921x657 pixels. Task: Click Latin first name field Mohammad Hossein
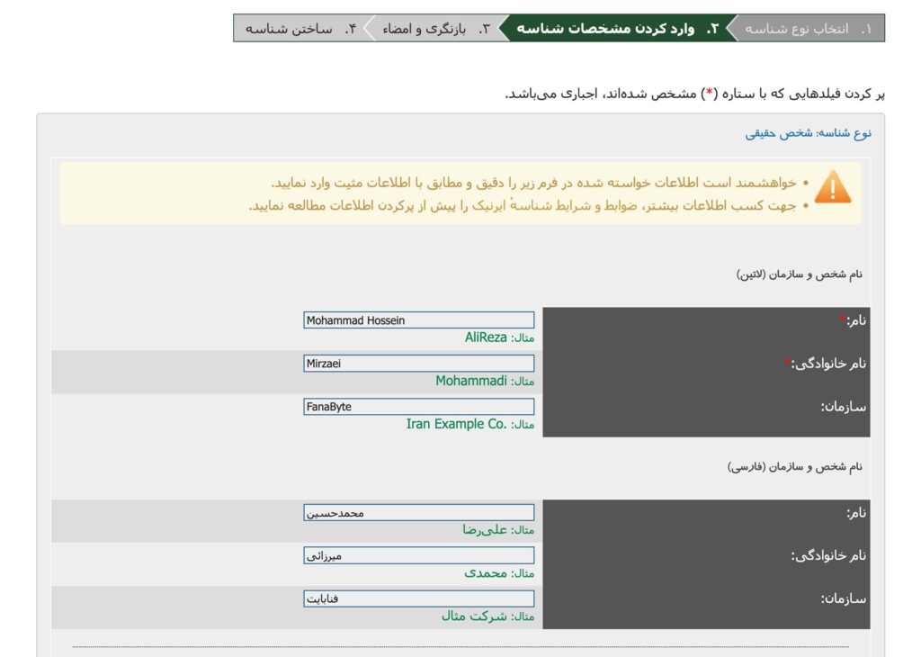[x=419, y=320]
